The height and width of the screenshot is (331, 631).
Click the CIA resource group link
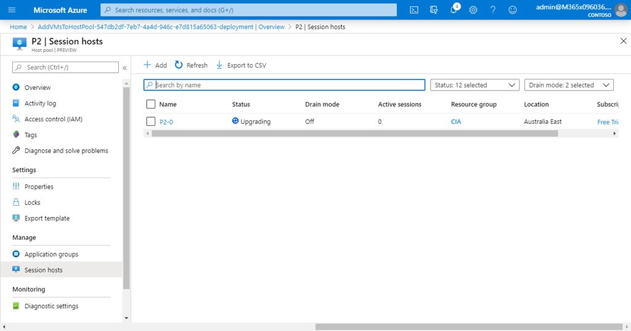click(456, 122)
